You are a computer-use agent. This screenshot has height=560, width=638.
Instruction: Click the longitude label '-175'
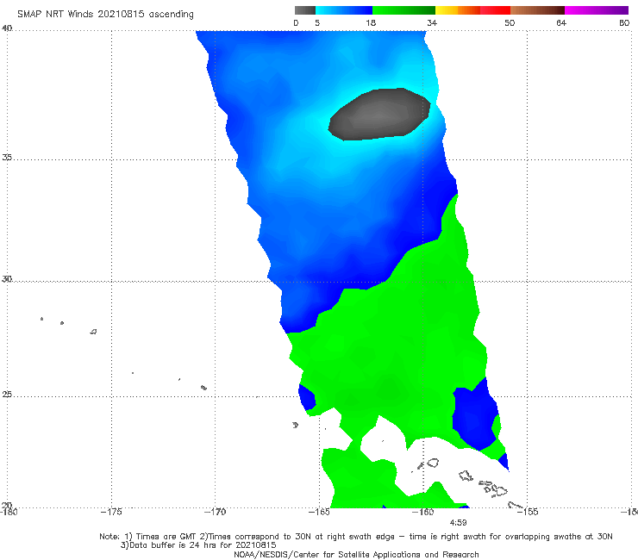pyautogui.click(x=111, y=512)
